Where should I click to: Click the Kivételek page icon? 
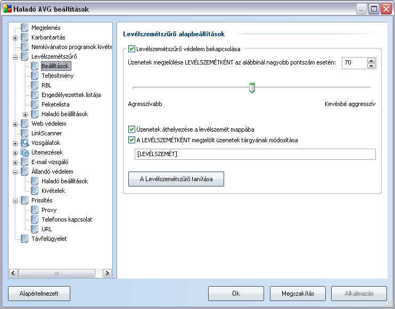[35, 191]
